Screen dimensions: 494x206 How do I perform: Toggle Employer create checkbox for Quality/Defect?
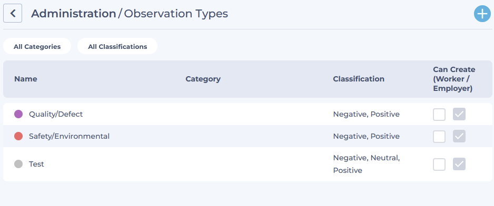tap(459, 114)
